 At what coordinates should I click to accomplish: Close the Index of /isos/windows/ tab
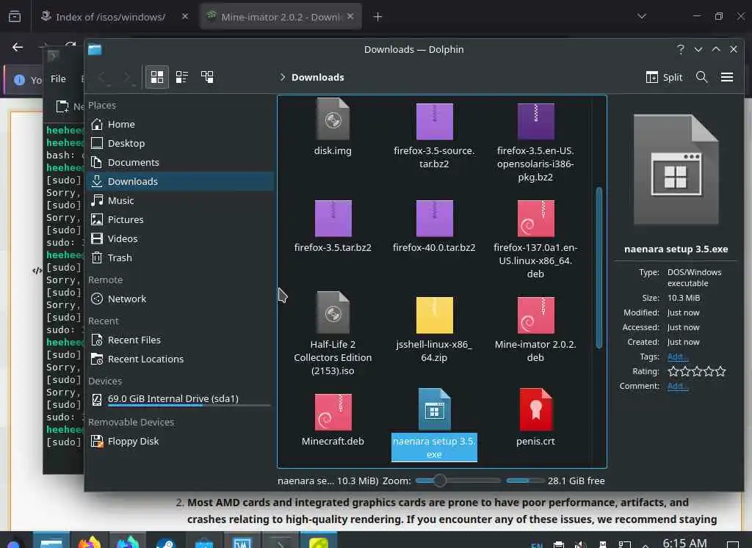[x=185, y=16]
